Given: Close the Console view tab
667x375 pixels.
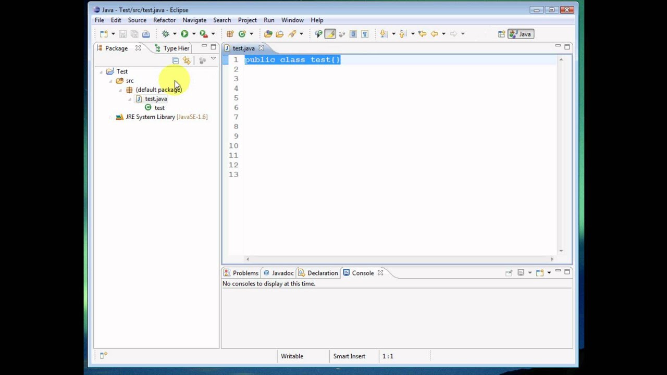Looking at the screenshot, I should (380, 273).
